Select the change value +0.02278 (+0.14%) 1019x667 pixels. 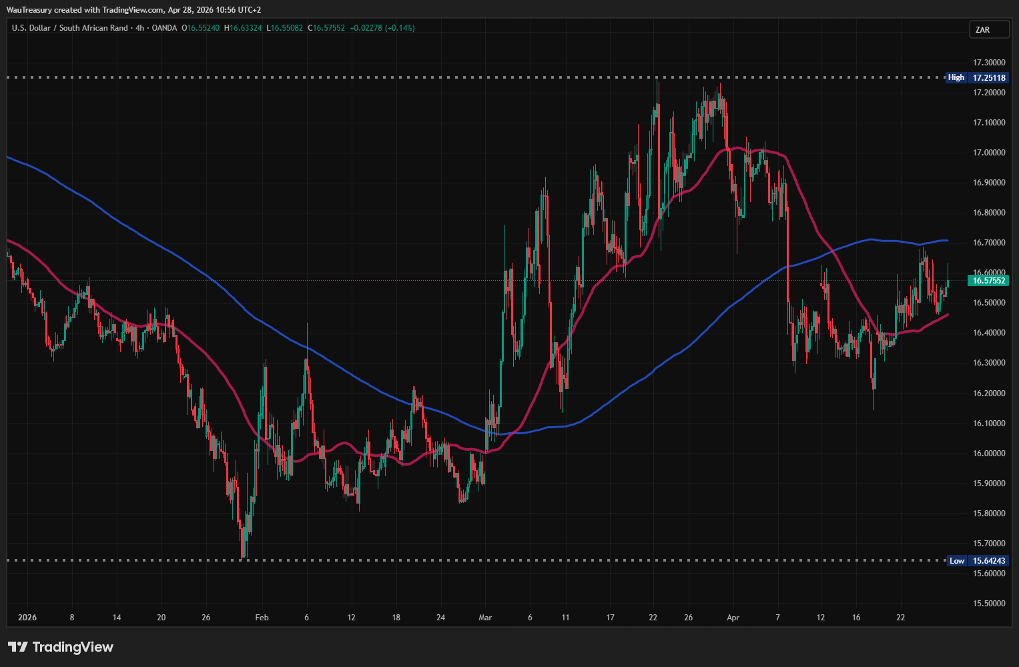click(x=382, y=28)
